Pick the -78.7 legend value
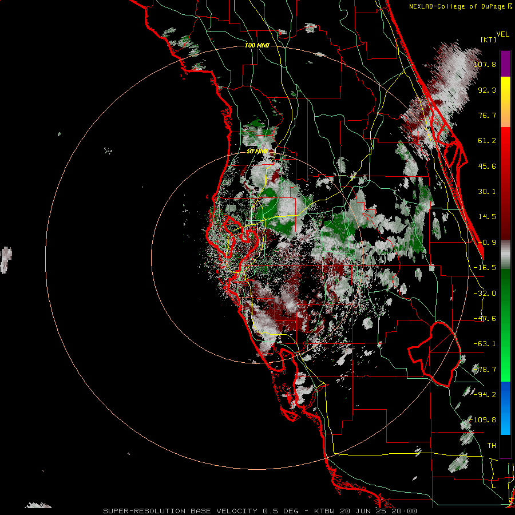The height and width of the screenshot is (515, 515). click(485, 370)
